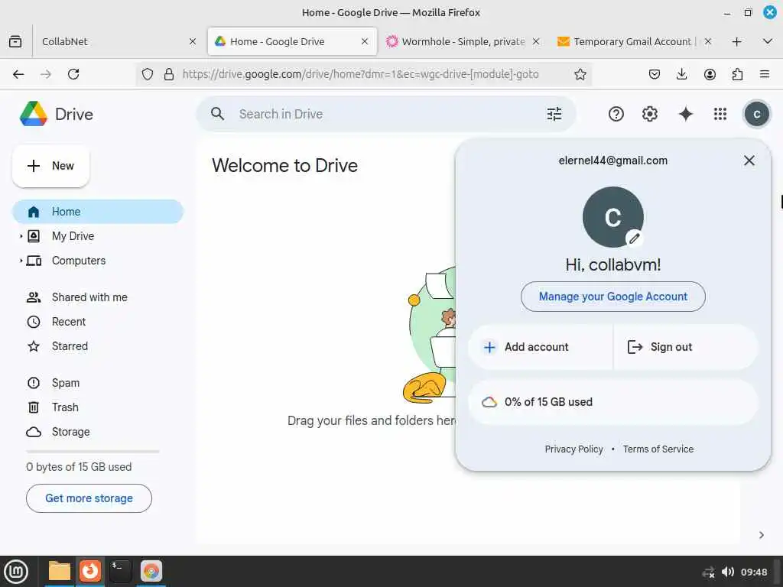Close the account popup
Viewport: 783px width, 587px height.
(x=749, y=161)
